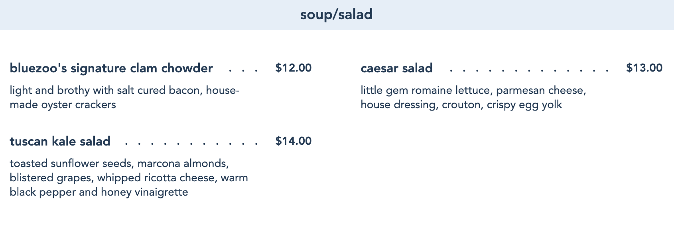Click the "parmesan cheese" ingredient text

(x=541, y=91)
